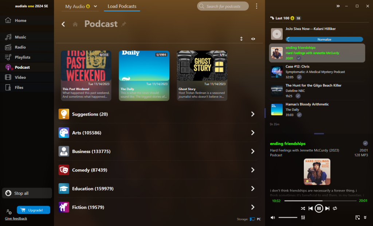Mute the volume speaker icon
Viewport: 373px width, 226px height.
(272, 218)
